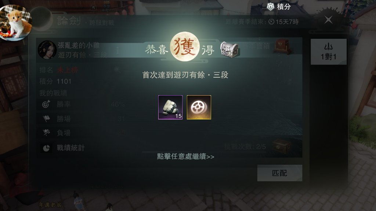
Task: Click the season end timer clock
Action: point(271,22)
